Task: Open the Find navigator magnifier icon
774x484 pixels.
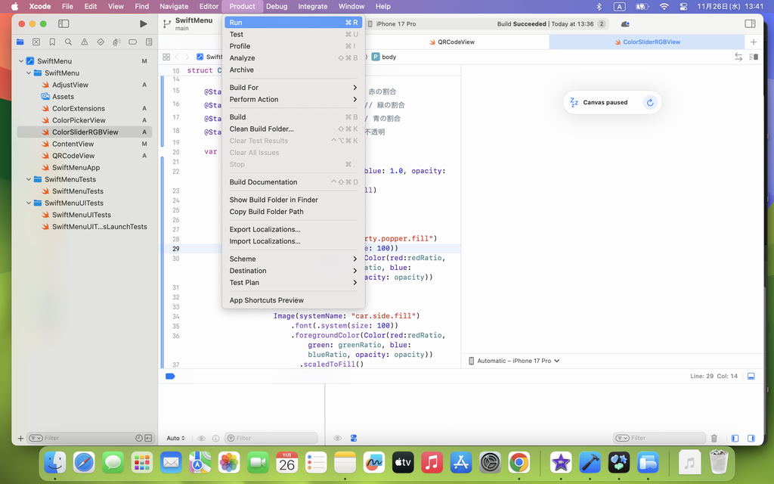Action: click(68, 42)
